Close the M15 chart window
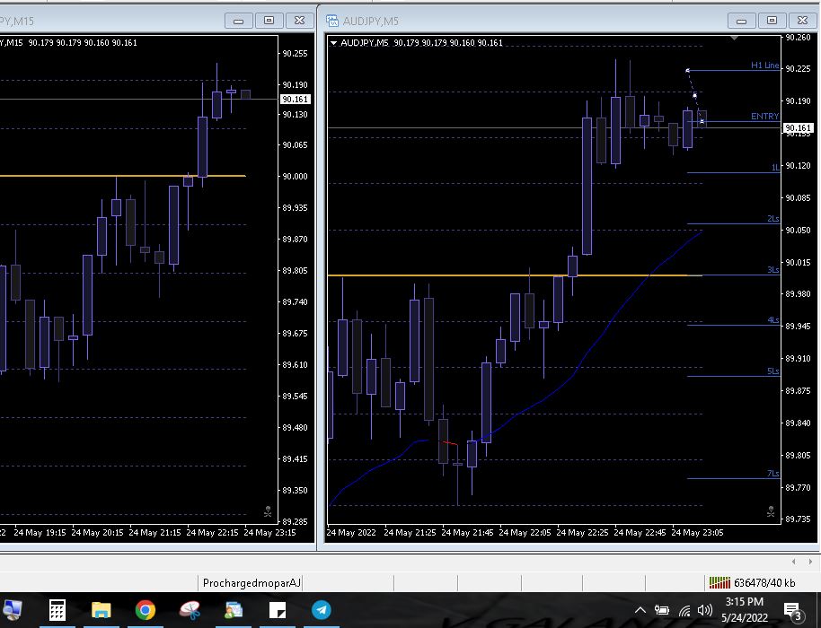The image size is (821, 628). [299, 21]
